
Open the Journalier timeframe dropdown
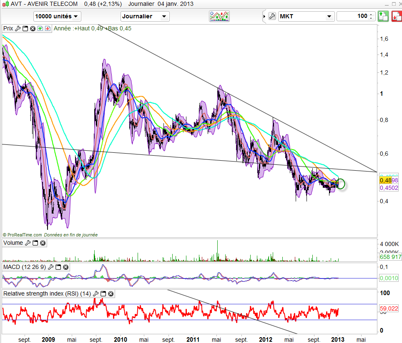coord(145,16)
